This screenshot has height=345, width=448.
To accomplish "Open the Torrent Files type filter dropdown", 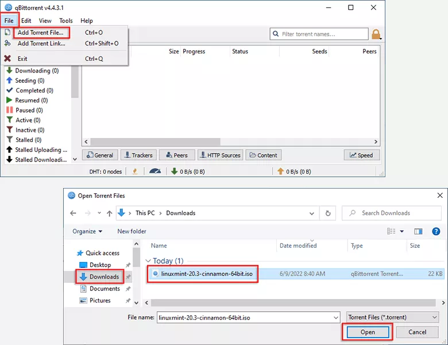I will pos(392,317).
